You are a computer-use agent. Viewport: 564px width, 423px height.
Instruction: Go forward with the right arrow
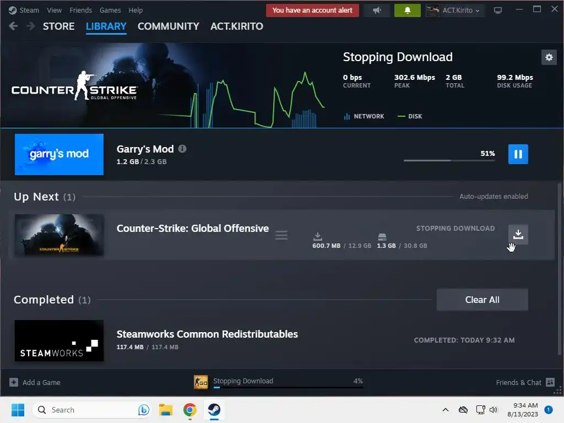pyautogui.click(x=31, y=26)
